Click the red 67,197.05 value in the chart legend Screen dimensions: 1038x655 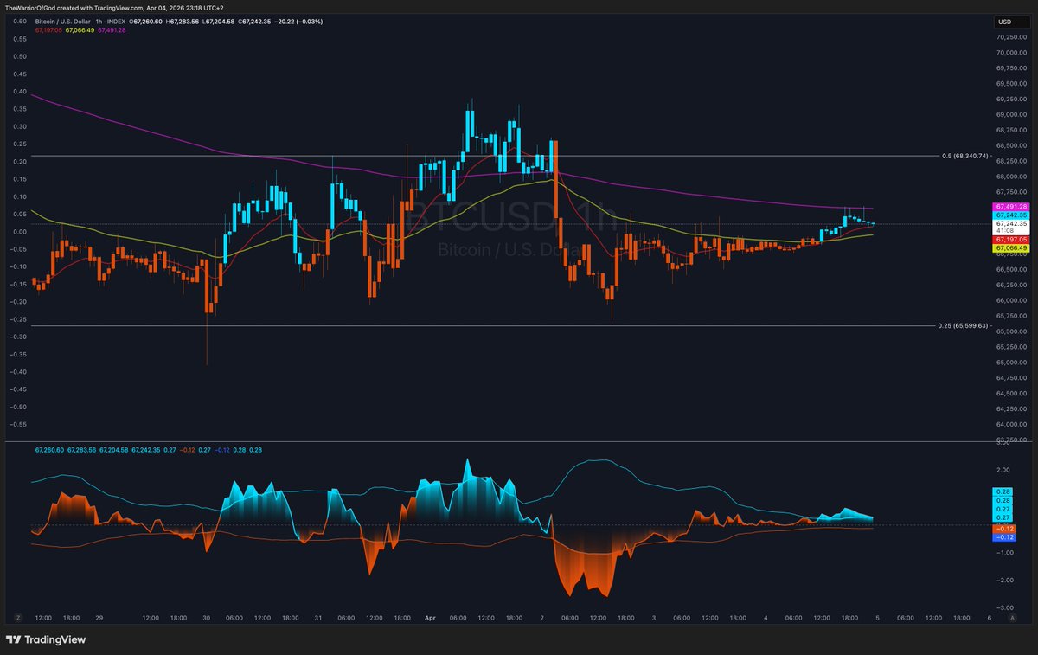[50, 29]
